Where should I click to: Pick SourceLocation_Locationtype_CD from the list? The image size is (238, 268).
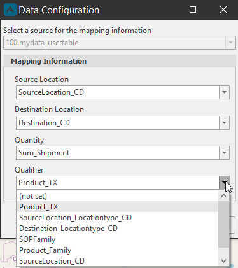pos(117,218)
